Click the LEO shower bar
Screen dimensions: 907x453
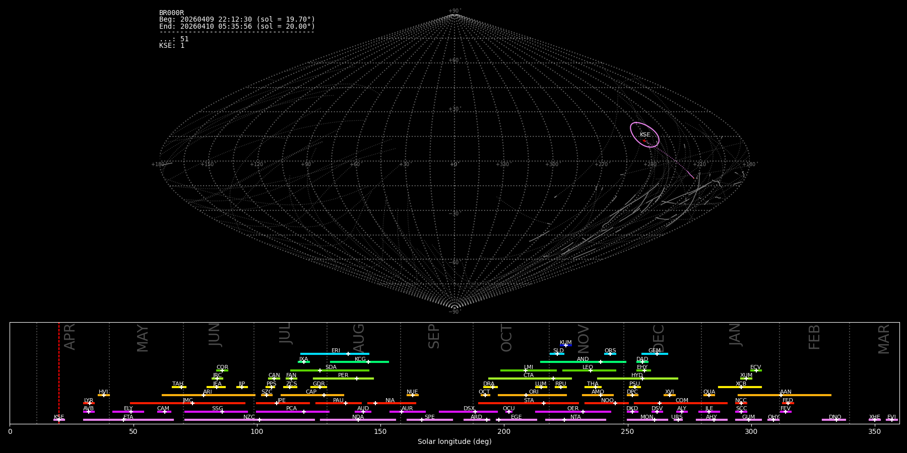pos(589,370)
